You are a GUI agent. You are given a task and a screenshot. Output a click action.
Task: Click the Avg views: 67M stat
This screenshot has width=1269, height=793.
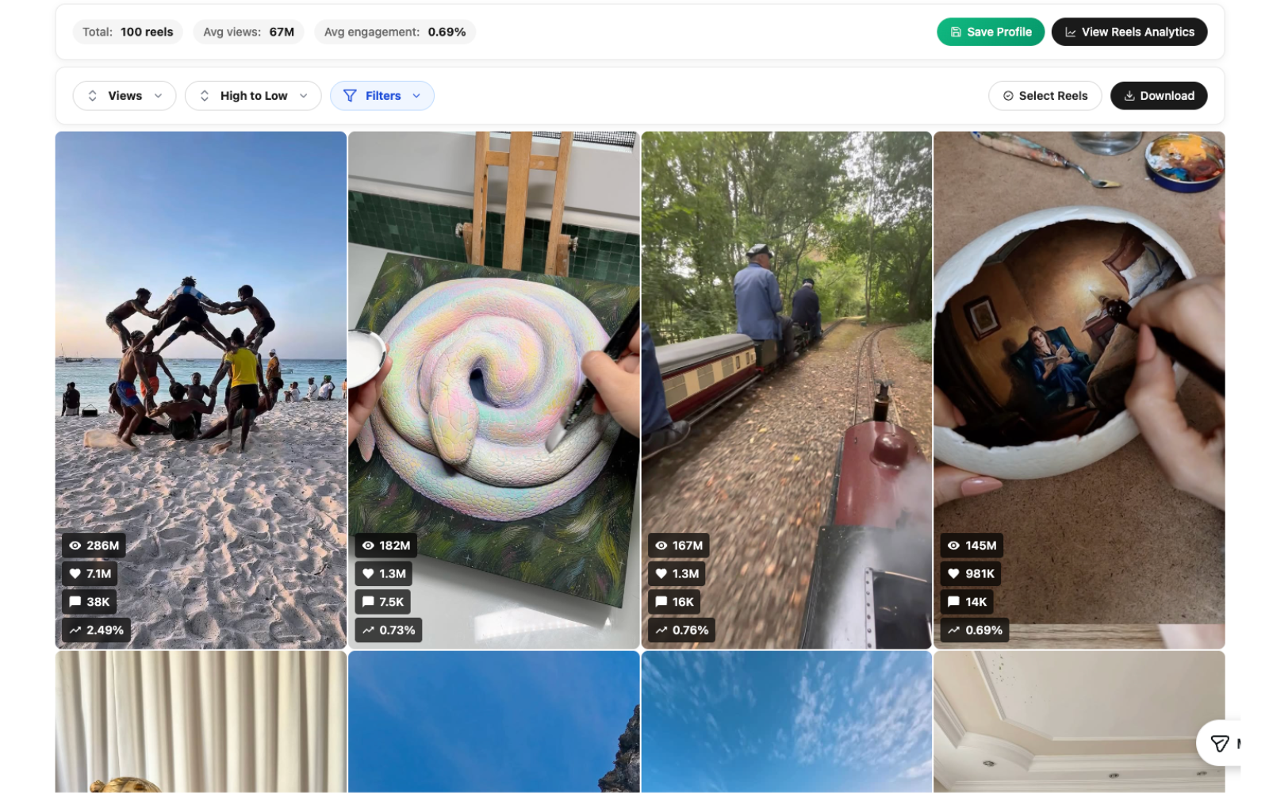coord(248,32)
